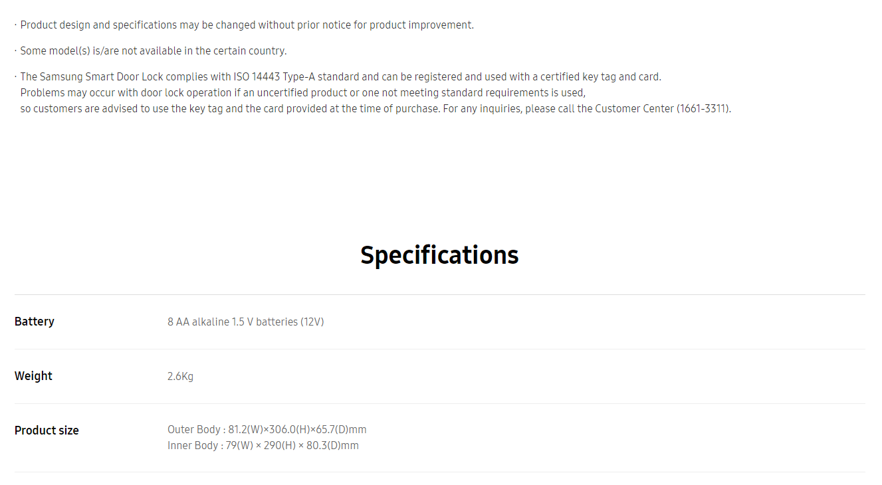This screenshot has width=882, height=485.
Task: Click the Customer Center phone number 1661-3311
Action: pos(704,109)
